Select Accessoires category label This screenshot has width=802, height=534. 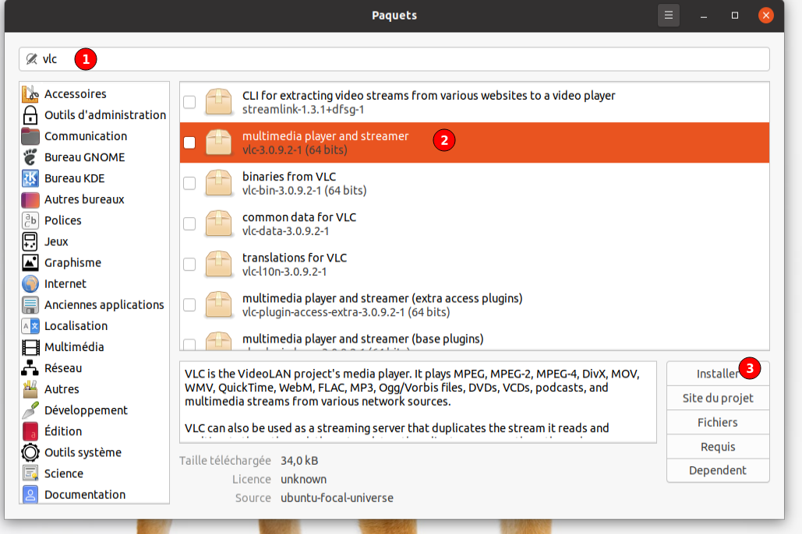pos(75,94)
